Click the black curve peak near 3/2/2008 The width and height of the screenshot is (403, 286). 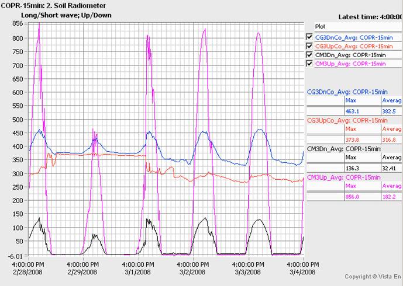point(205,218)
